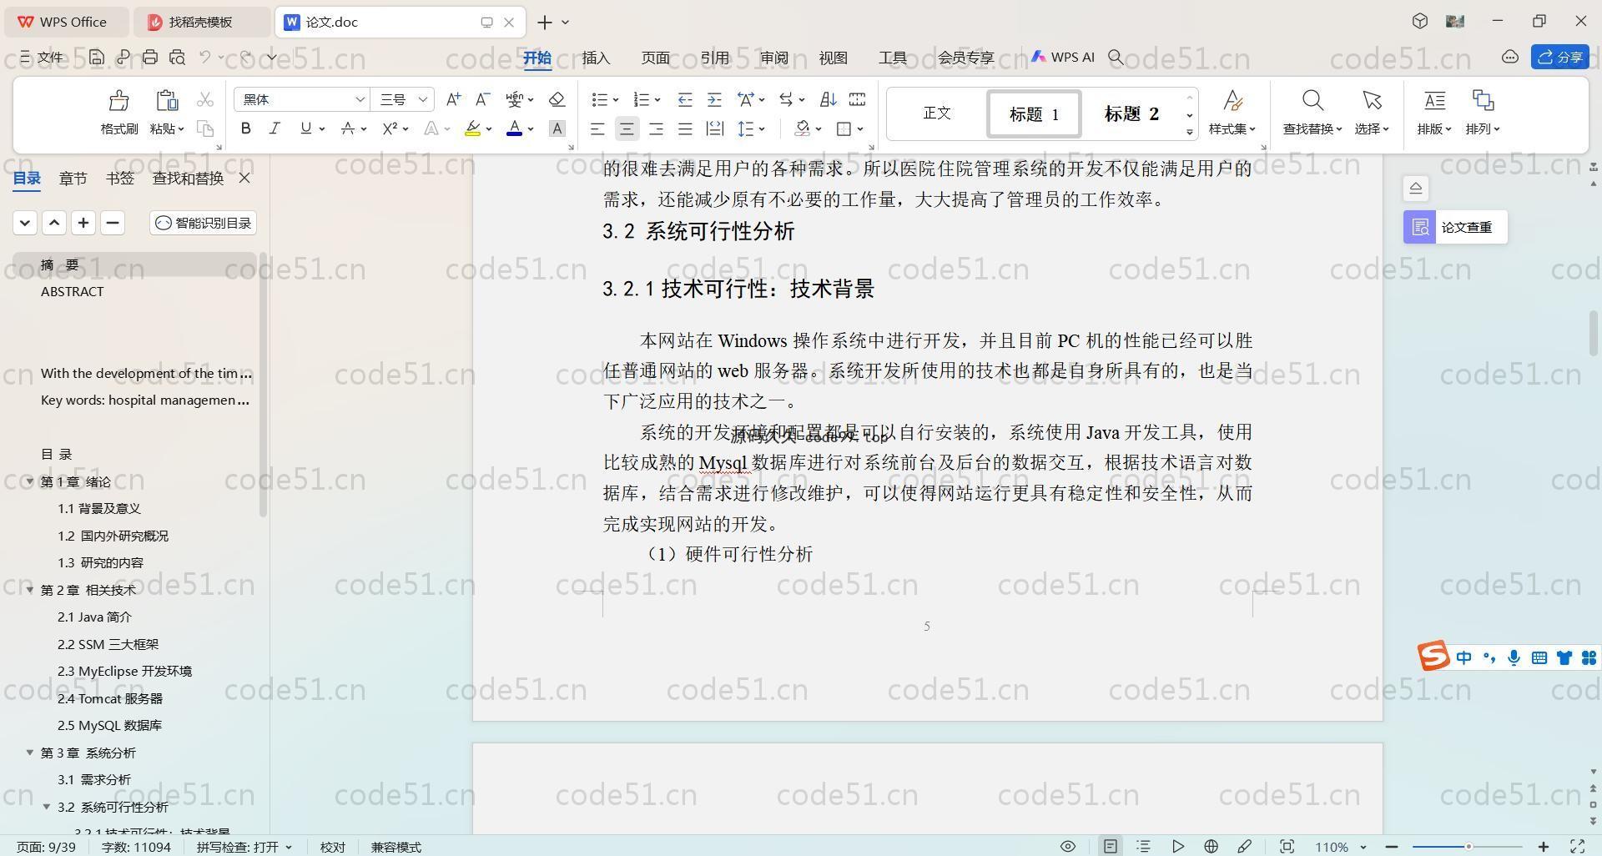Select Center paragraph alignment

[627, 128]
